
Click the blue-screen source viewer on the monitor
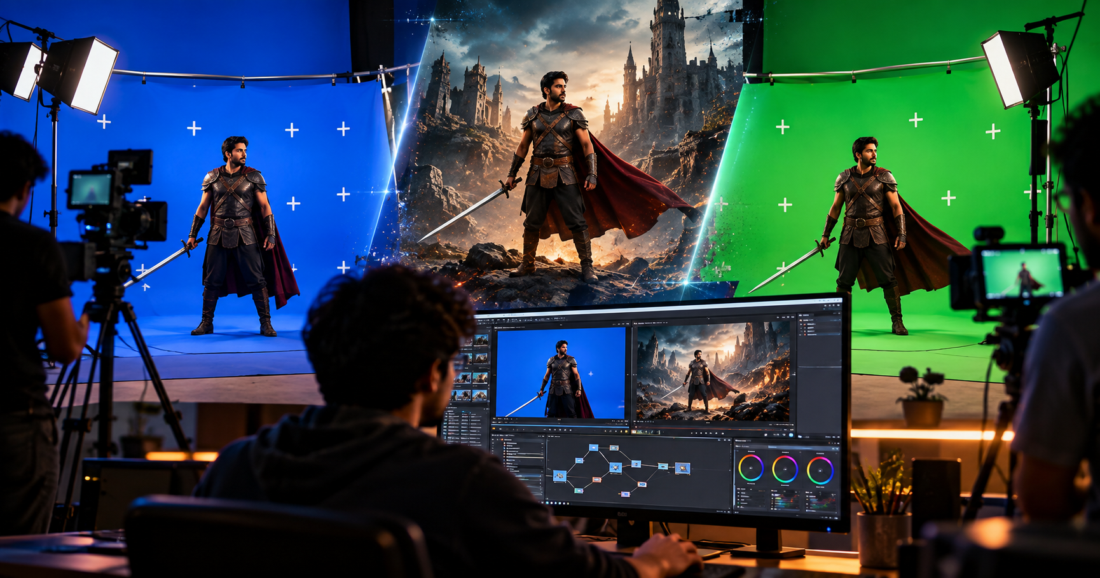pos(560,373)
